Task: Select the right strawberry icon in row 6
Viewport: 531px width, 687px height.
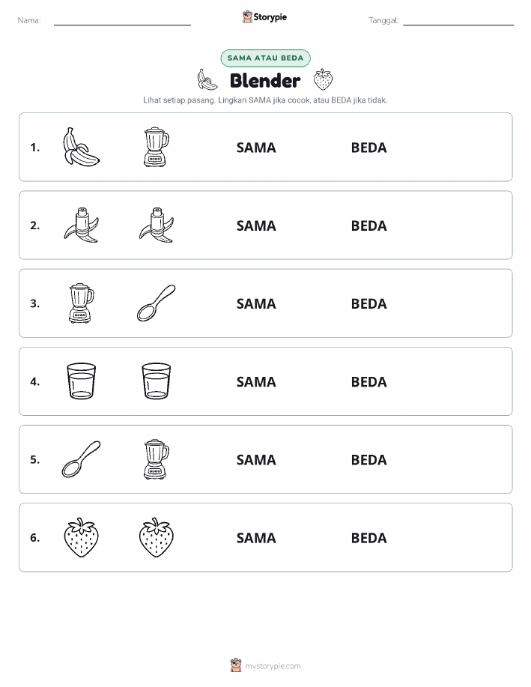Action: pos(157,538)
